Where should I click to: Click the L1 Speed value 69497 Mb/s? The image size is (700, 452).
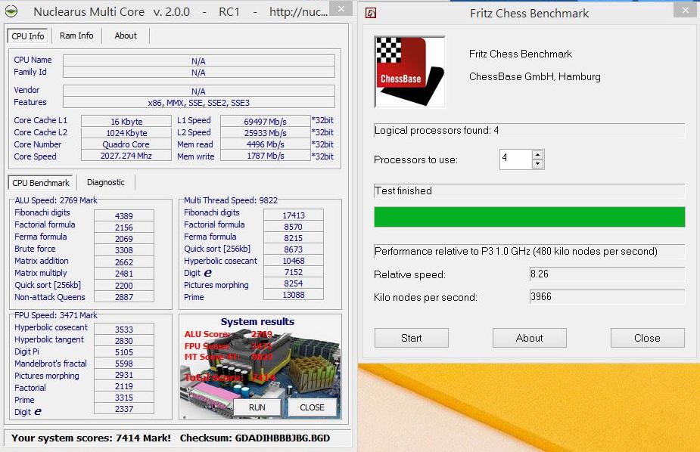[265, 121]
